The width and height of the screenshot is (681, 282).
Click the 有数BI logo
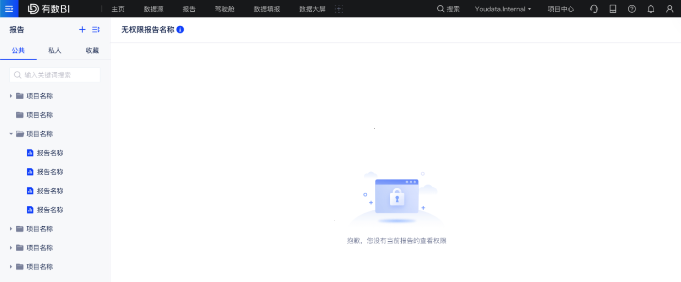49,9
